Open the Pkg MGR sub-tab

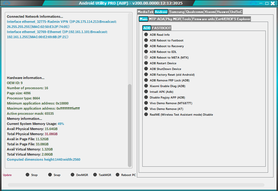click(173, 19)
